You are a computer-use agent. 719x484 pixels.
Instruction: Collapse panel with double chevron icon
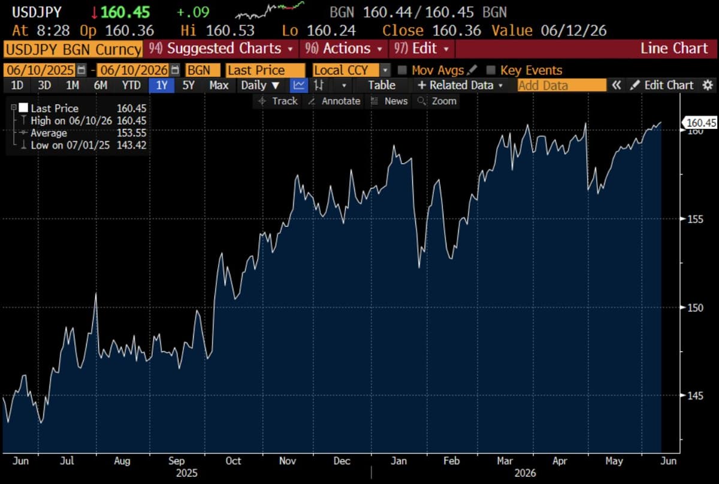[617, 85]
